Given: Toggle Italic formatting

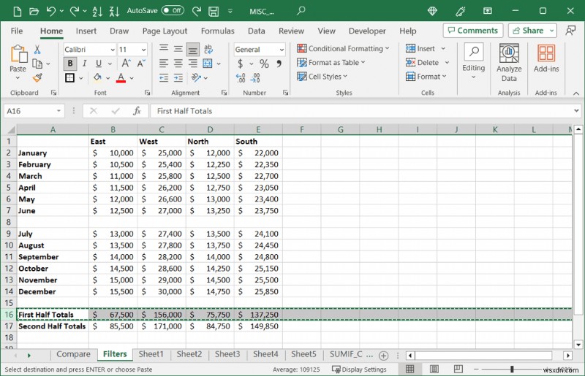Looking at the screenshot, I should 85,64.
